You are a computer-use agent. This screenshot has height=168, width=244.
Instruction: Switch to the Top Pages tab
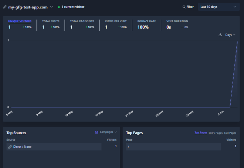[x=201, y=133]
